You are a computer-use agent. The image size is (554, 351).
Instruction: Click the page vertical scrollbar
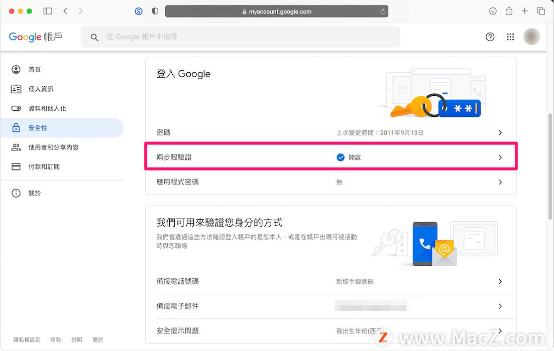coord(550,166)
